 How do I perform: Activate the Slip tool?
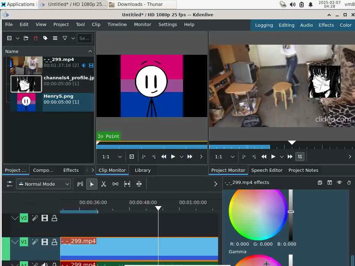(127, 184)
